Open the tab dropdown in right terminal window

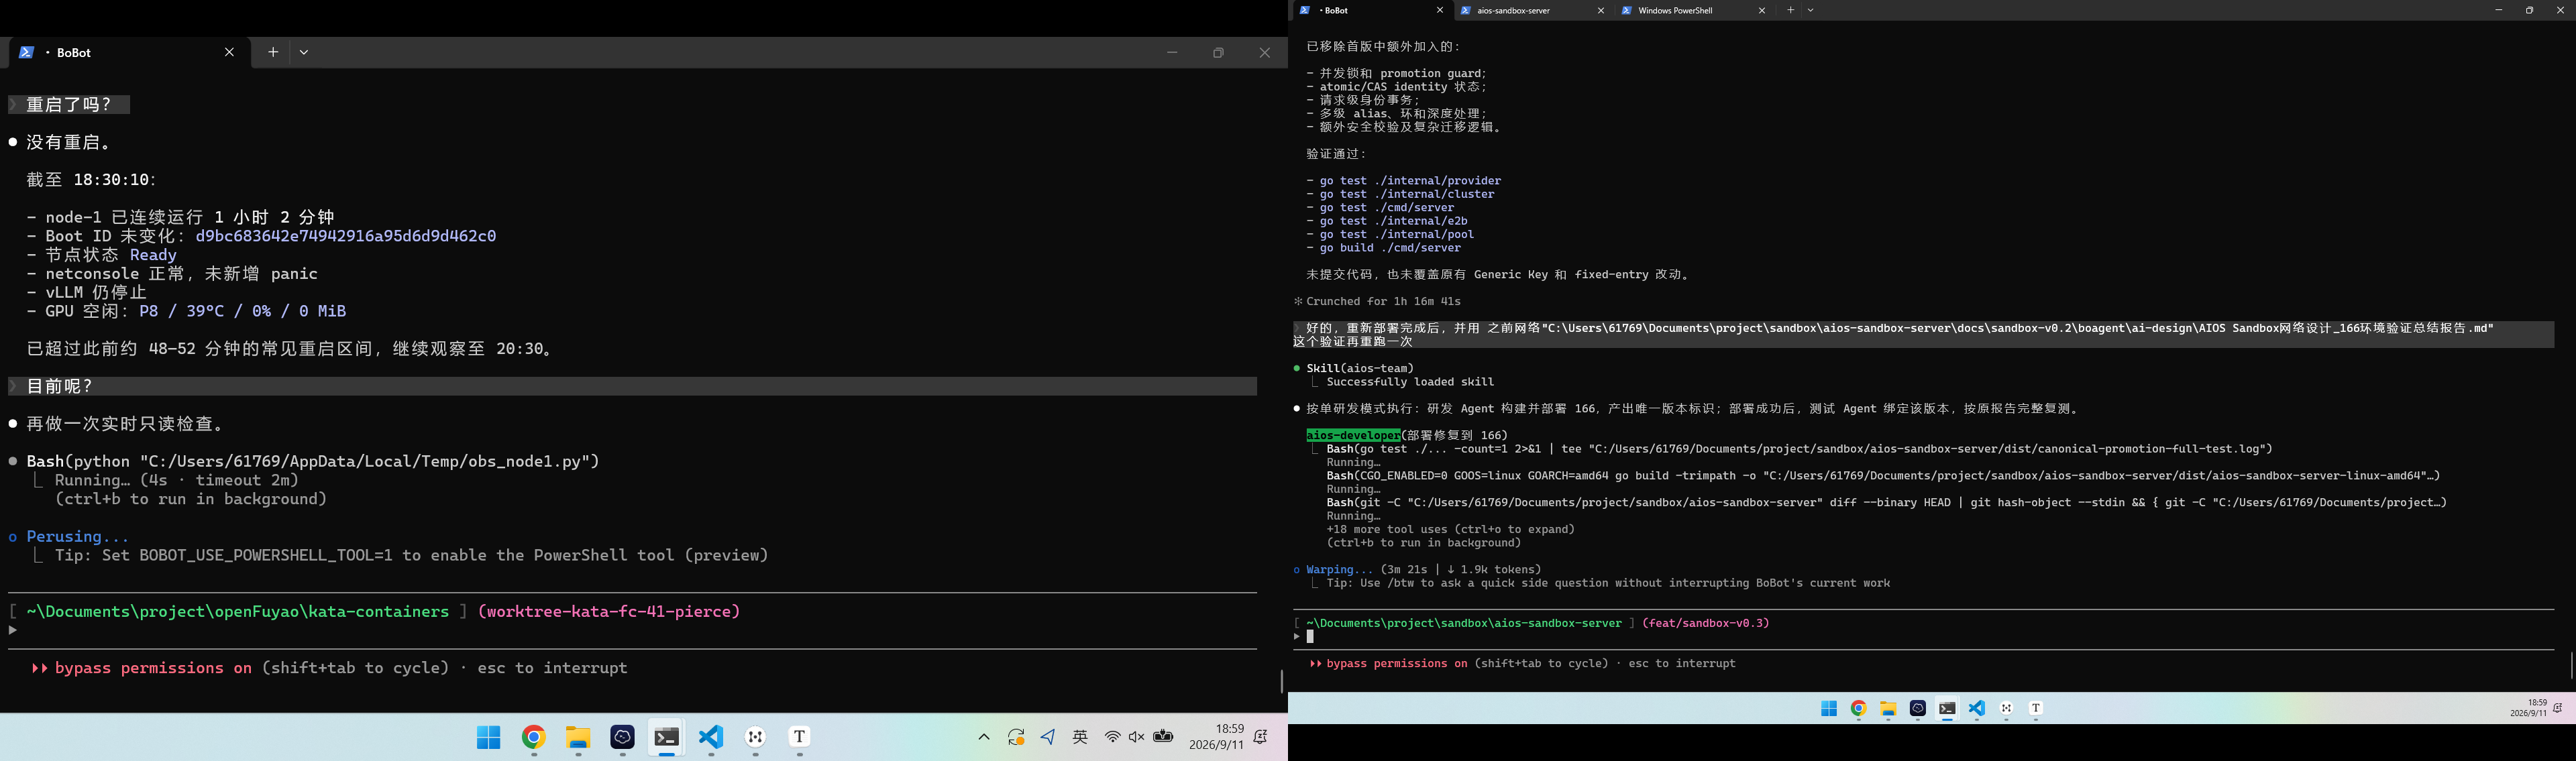tap(1811, 10)
